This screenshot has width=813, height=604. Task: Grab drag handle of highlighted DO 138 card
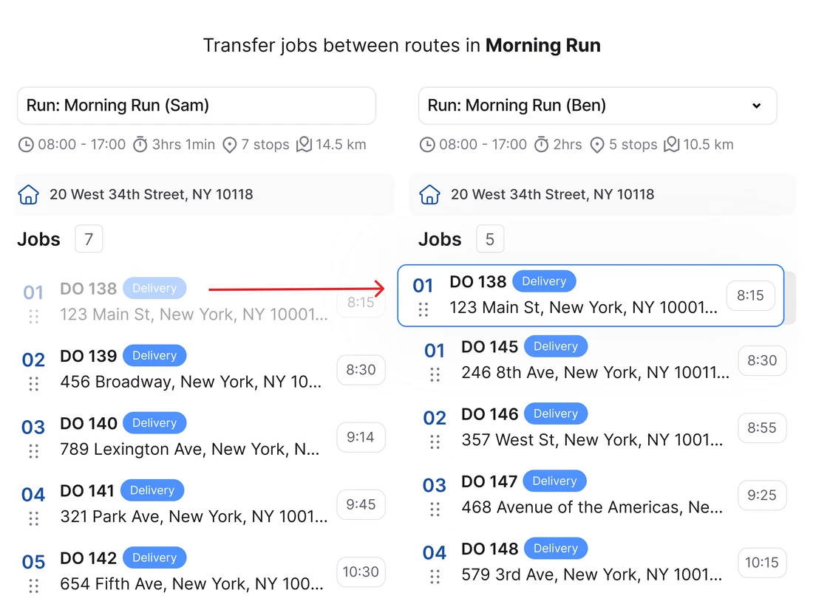[x=423, y=310]
